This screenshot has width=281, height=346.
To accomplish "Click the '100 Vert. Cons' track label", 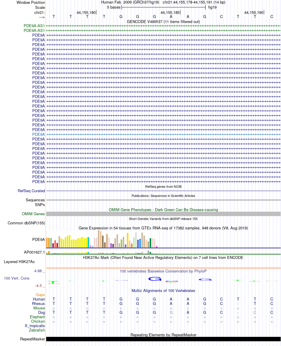I will [17, 278].
